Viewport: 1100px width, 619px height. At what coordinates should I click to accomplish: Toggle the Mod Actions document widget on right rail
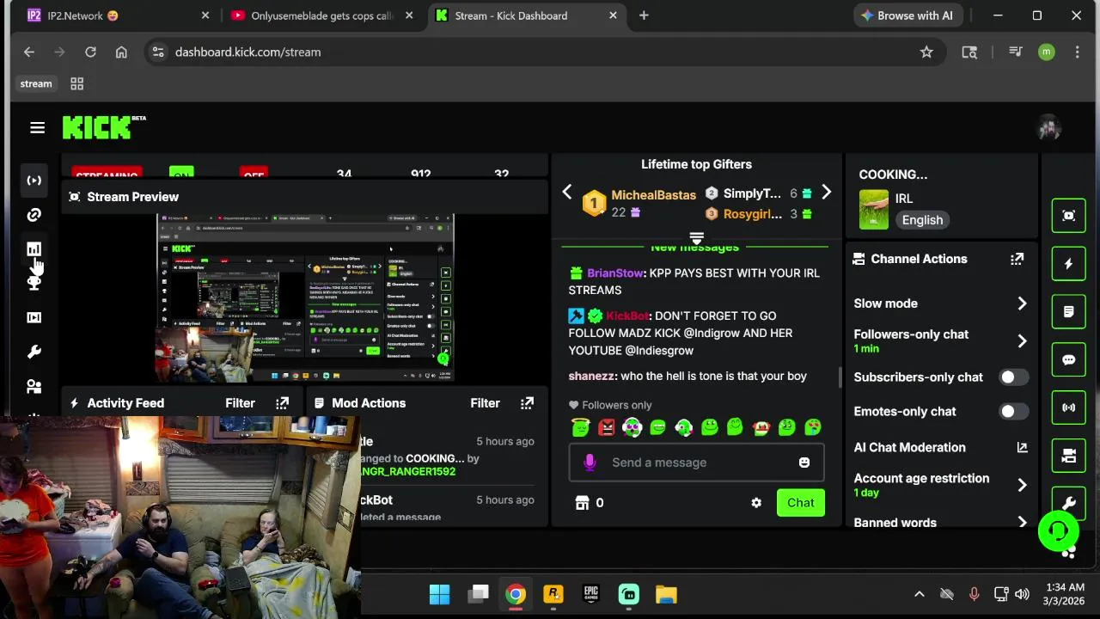pyautogui.click(x=1069, y=312)
